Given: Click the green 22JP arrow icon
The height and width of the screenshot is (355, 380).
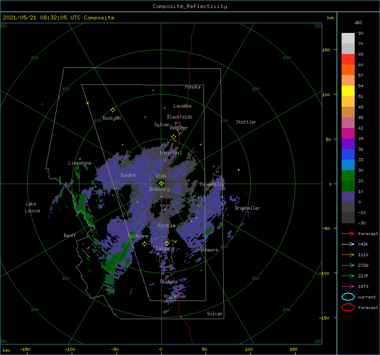Looking at the screenshot, I should (x=348, y=276).
